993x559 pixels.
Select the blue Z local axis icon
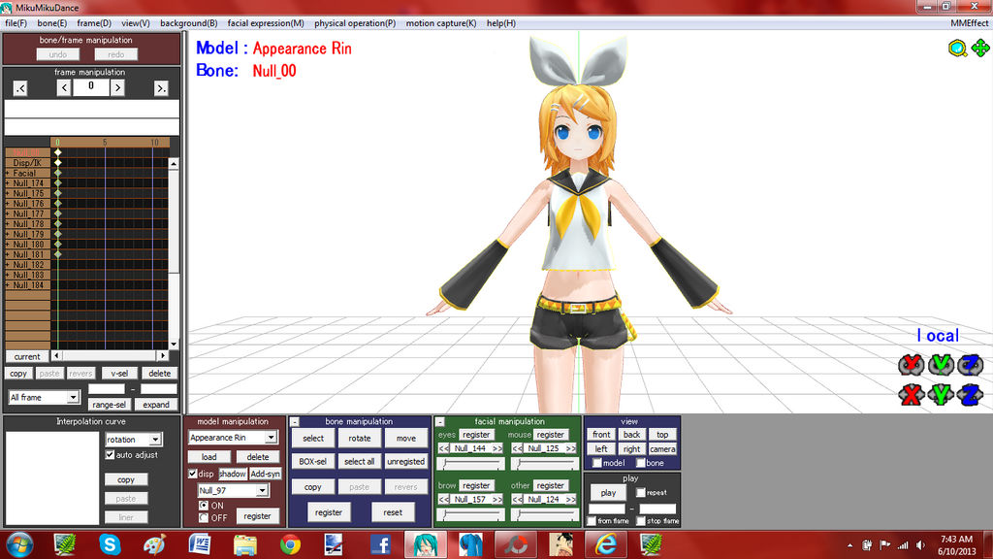(x=970, y=364)
